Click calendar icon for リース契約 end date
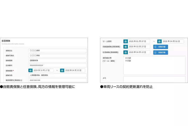Viewport: 188px width, 126px height. tap(159, 41)
